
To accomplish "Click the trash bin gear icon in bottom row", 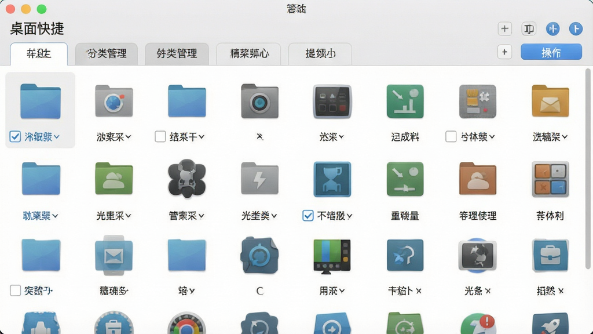I will click(x=114, y=323).
